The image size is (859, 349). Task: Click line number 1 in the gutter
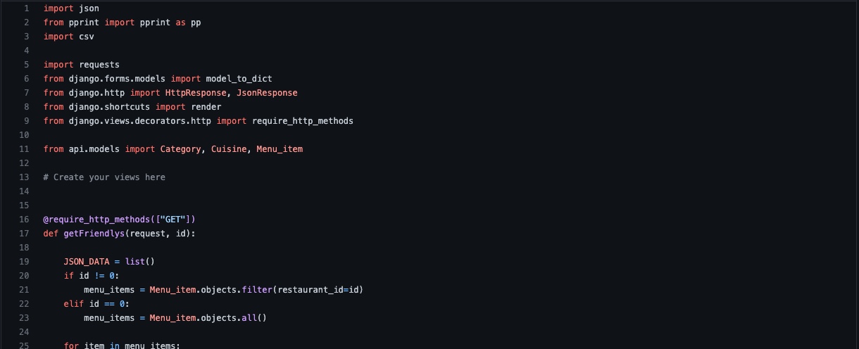pyautogui.click(x=26, y=8)
